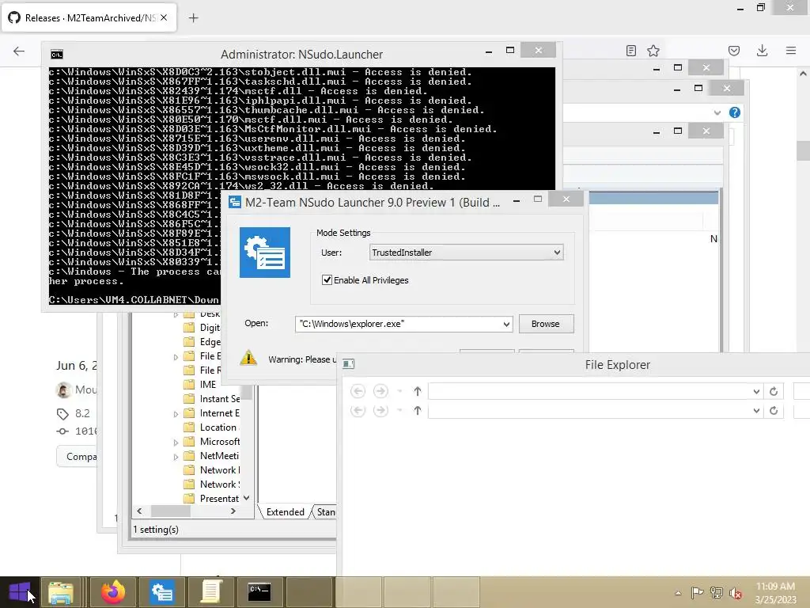Expand lower File Explorer address dropdown
Screen dimensions: 810x608
(x=756, y=411)
